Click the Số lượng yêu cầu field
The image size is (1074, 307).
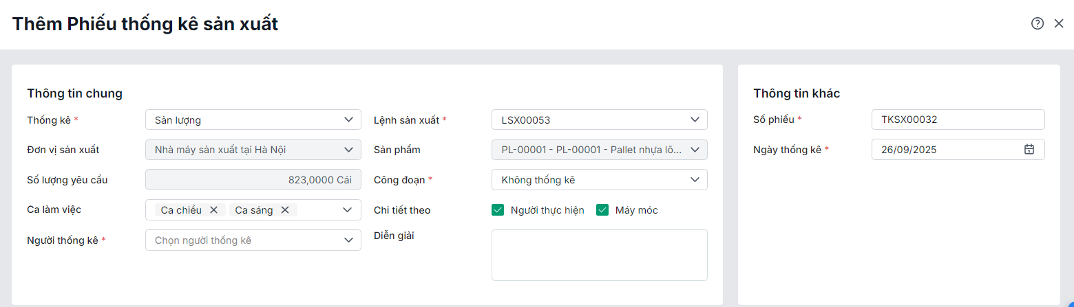tap(253, 180)
